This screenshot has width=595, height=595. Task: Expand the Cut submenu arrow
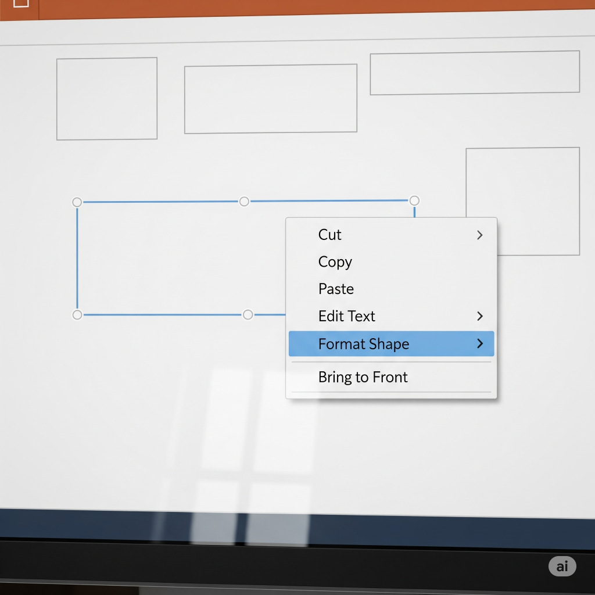point(479,235)
